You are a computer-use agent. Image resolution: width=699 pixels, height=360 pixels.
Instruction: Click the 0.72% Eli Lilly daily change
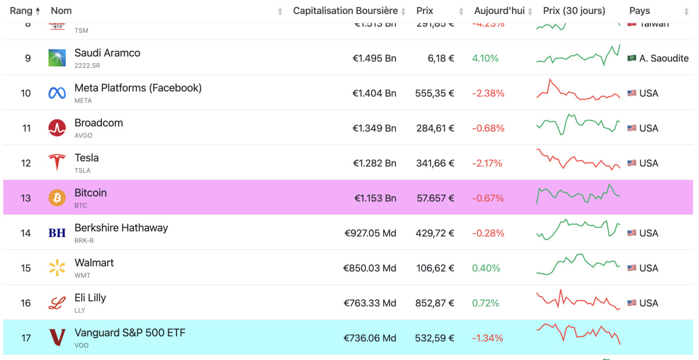[x=486, y=303]
